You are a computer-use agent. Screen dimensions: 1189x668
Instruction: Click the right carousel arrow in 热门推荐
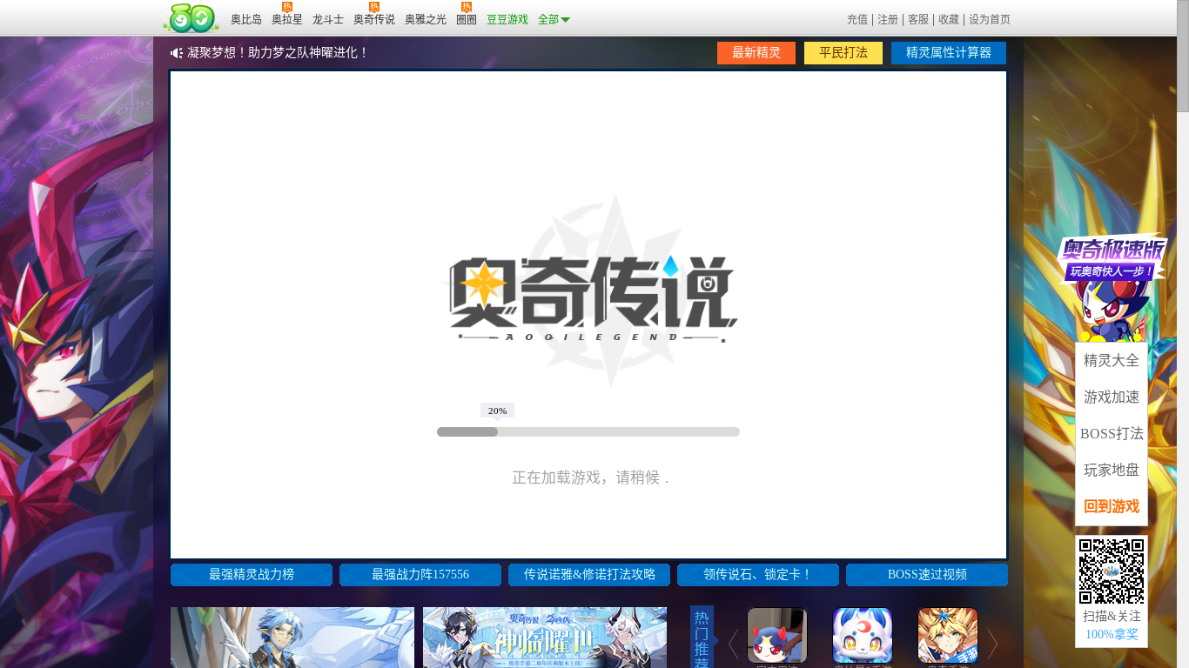[x=992, y=645]
